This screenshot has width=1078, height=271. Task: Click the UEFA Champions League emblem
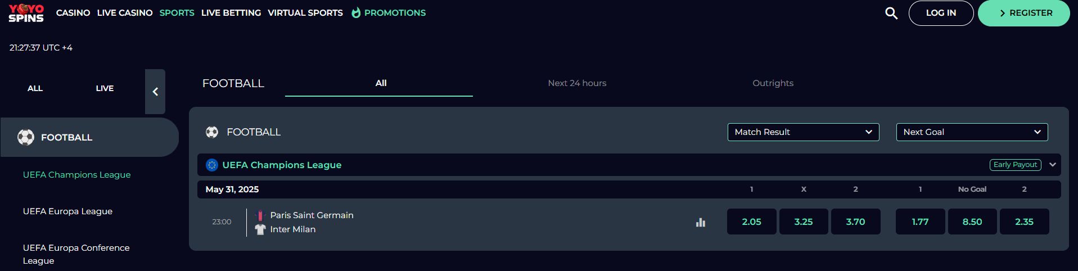(x=212, y=165)
